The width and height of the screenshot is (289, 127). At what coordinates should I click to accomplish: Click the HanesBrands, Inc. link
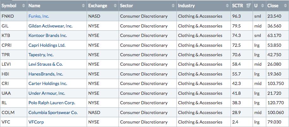(x=46, y=74)
